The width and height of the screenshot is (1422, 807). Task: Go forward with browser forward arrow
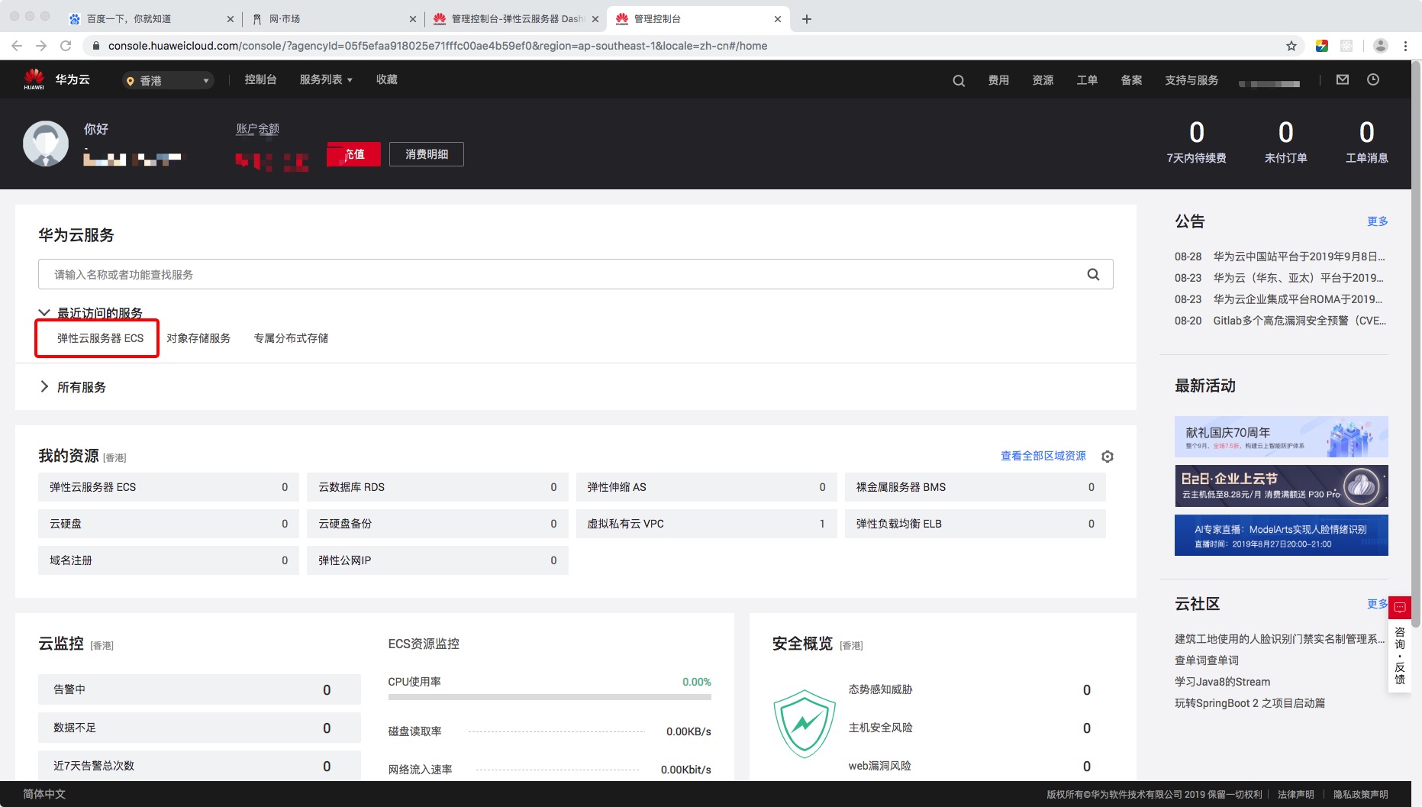[41, 46]
